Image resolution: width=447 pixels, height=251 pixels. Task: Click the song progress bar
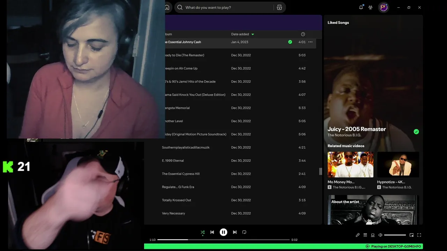coord(223,240)
